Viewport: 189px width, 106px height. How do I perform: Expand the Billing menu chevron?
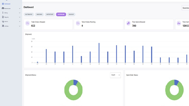click(x=20, y=13)
